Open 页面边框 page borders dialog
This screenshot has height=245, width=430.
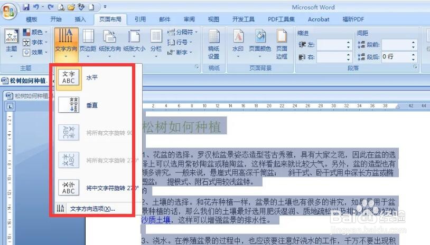coord(282,44)
